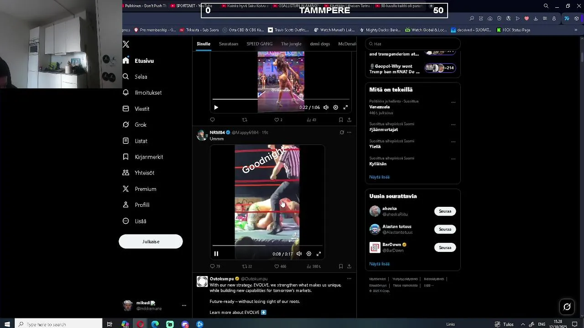This screenshot has width=584, height=328.
Task: Open Grok from sidebar
Action: click(x=135, y=124)
